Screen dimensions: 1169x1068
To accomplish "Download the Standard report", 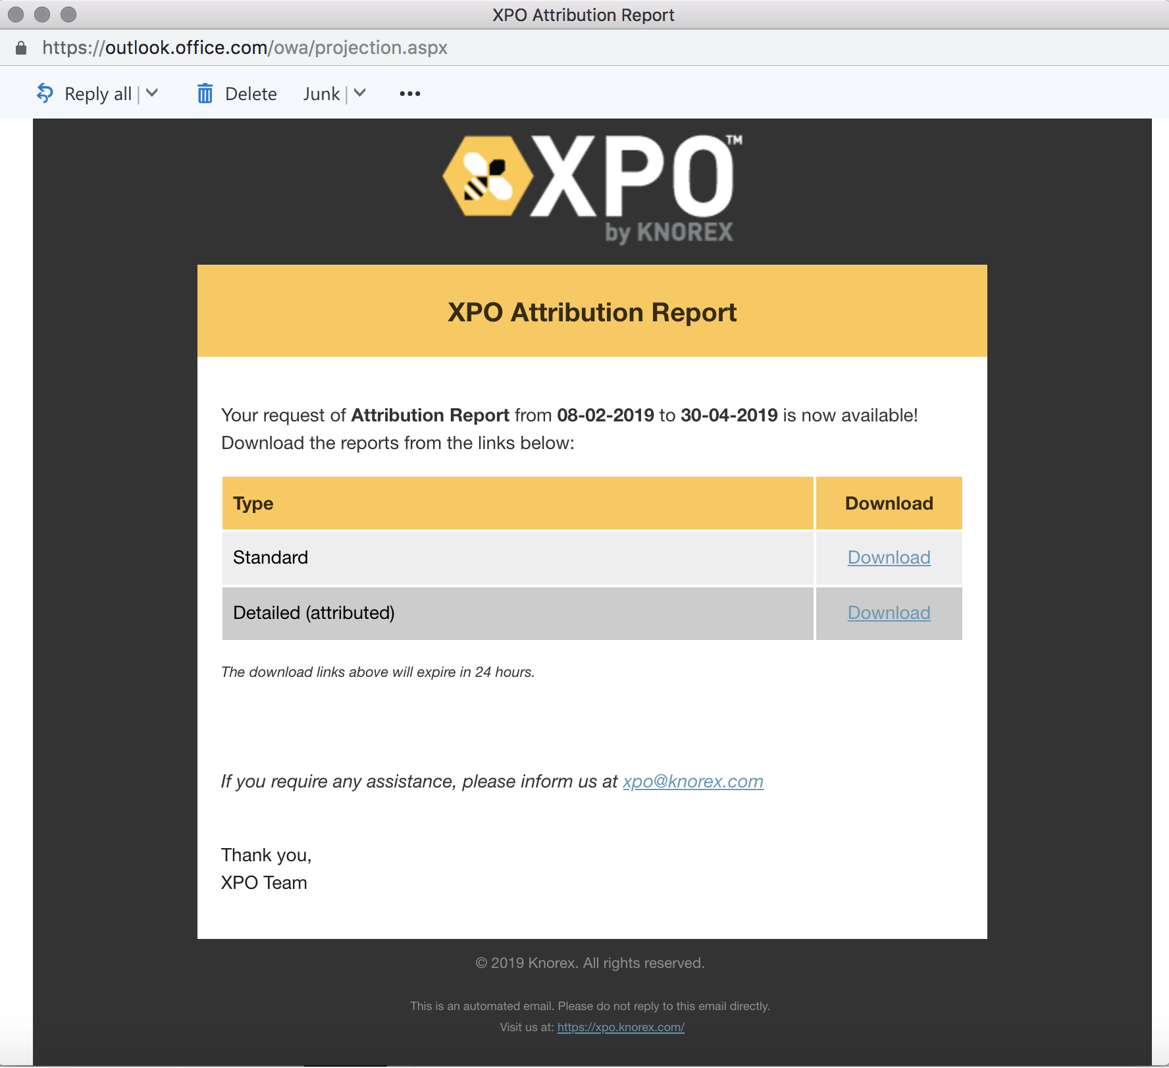I will pos(889,557).
